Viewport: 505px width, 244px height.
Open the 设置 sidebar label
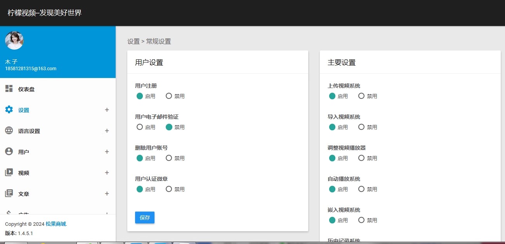pos(24,110)
